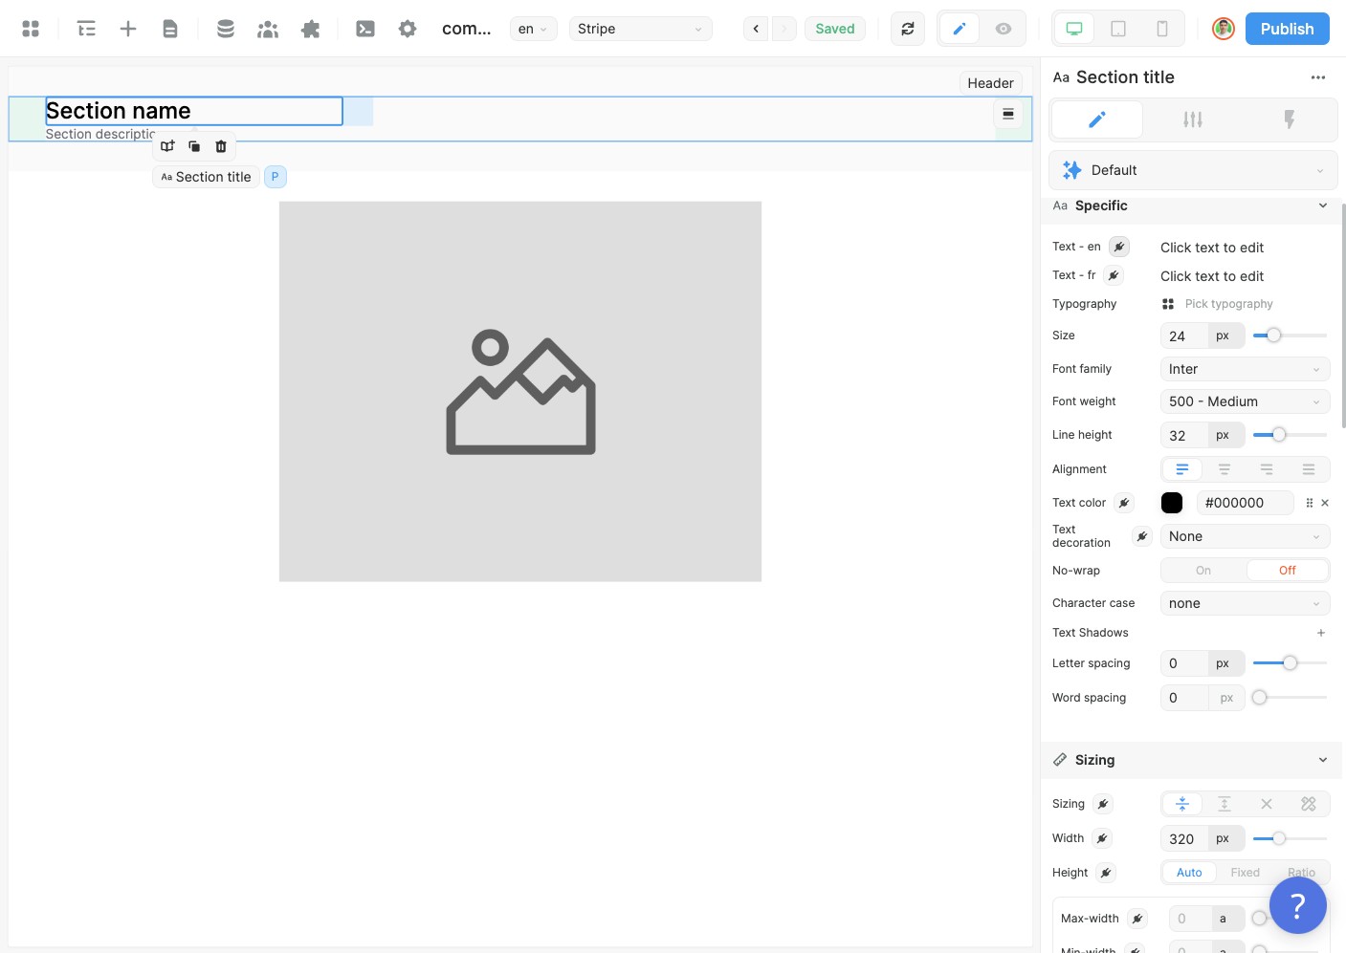The width and height of the screenshot is (1346, 953).
Task: Switch to the settings sliders tab
Action: [1193, 119]
